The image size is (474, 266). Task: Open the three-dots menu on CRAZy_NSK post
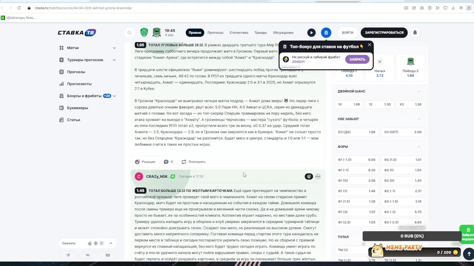(x=318, y=177)
